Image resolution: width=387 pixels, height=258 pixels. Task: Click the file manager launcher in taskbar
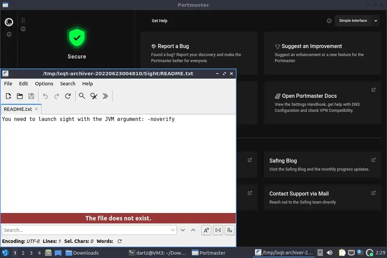coord(48,253)
